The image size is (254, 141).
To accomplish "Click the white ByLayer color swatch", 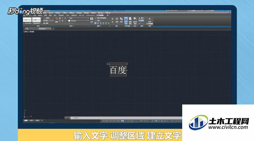I will [x=69, y=21].
